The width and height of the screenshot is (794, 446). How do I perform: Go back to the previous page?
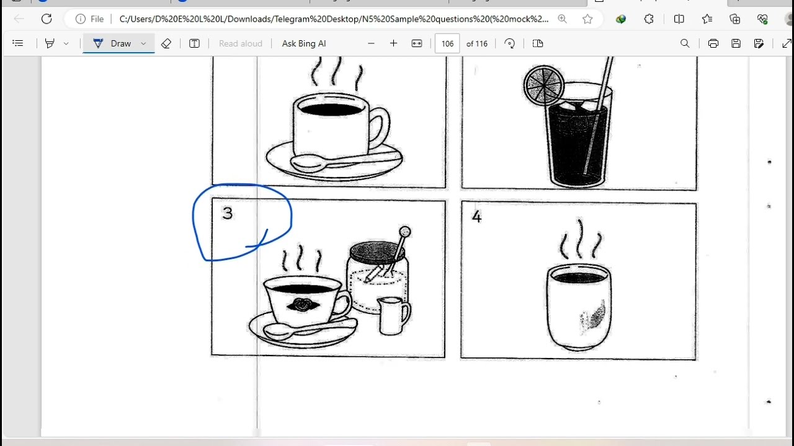pyautogui.click(x=19, y=19)
